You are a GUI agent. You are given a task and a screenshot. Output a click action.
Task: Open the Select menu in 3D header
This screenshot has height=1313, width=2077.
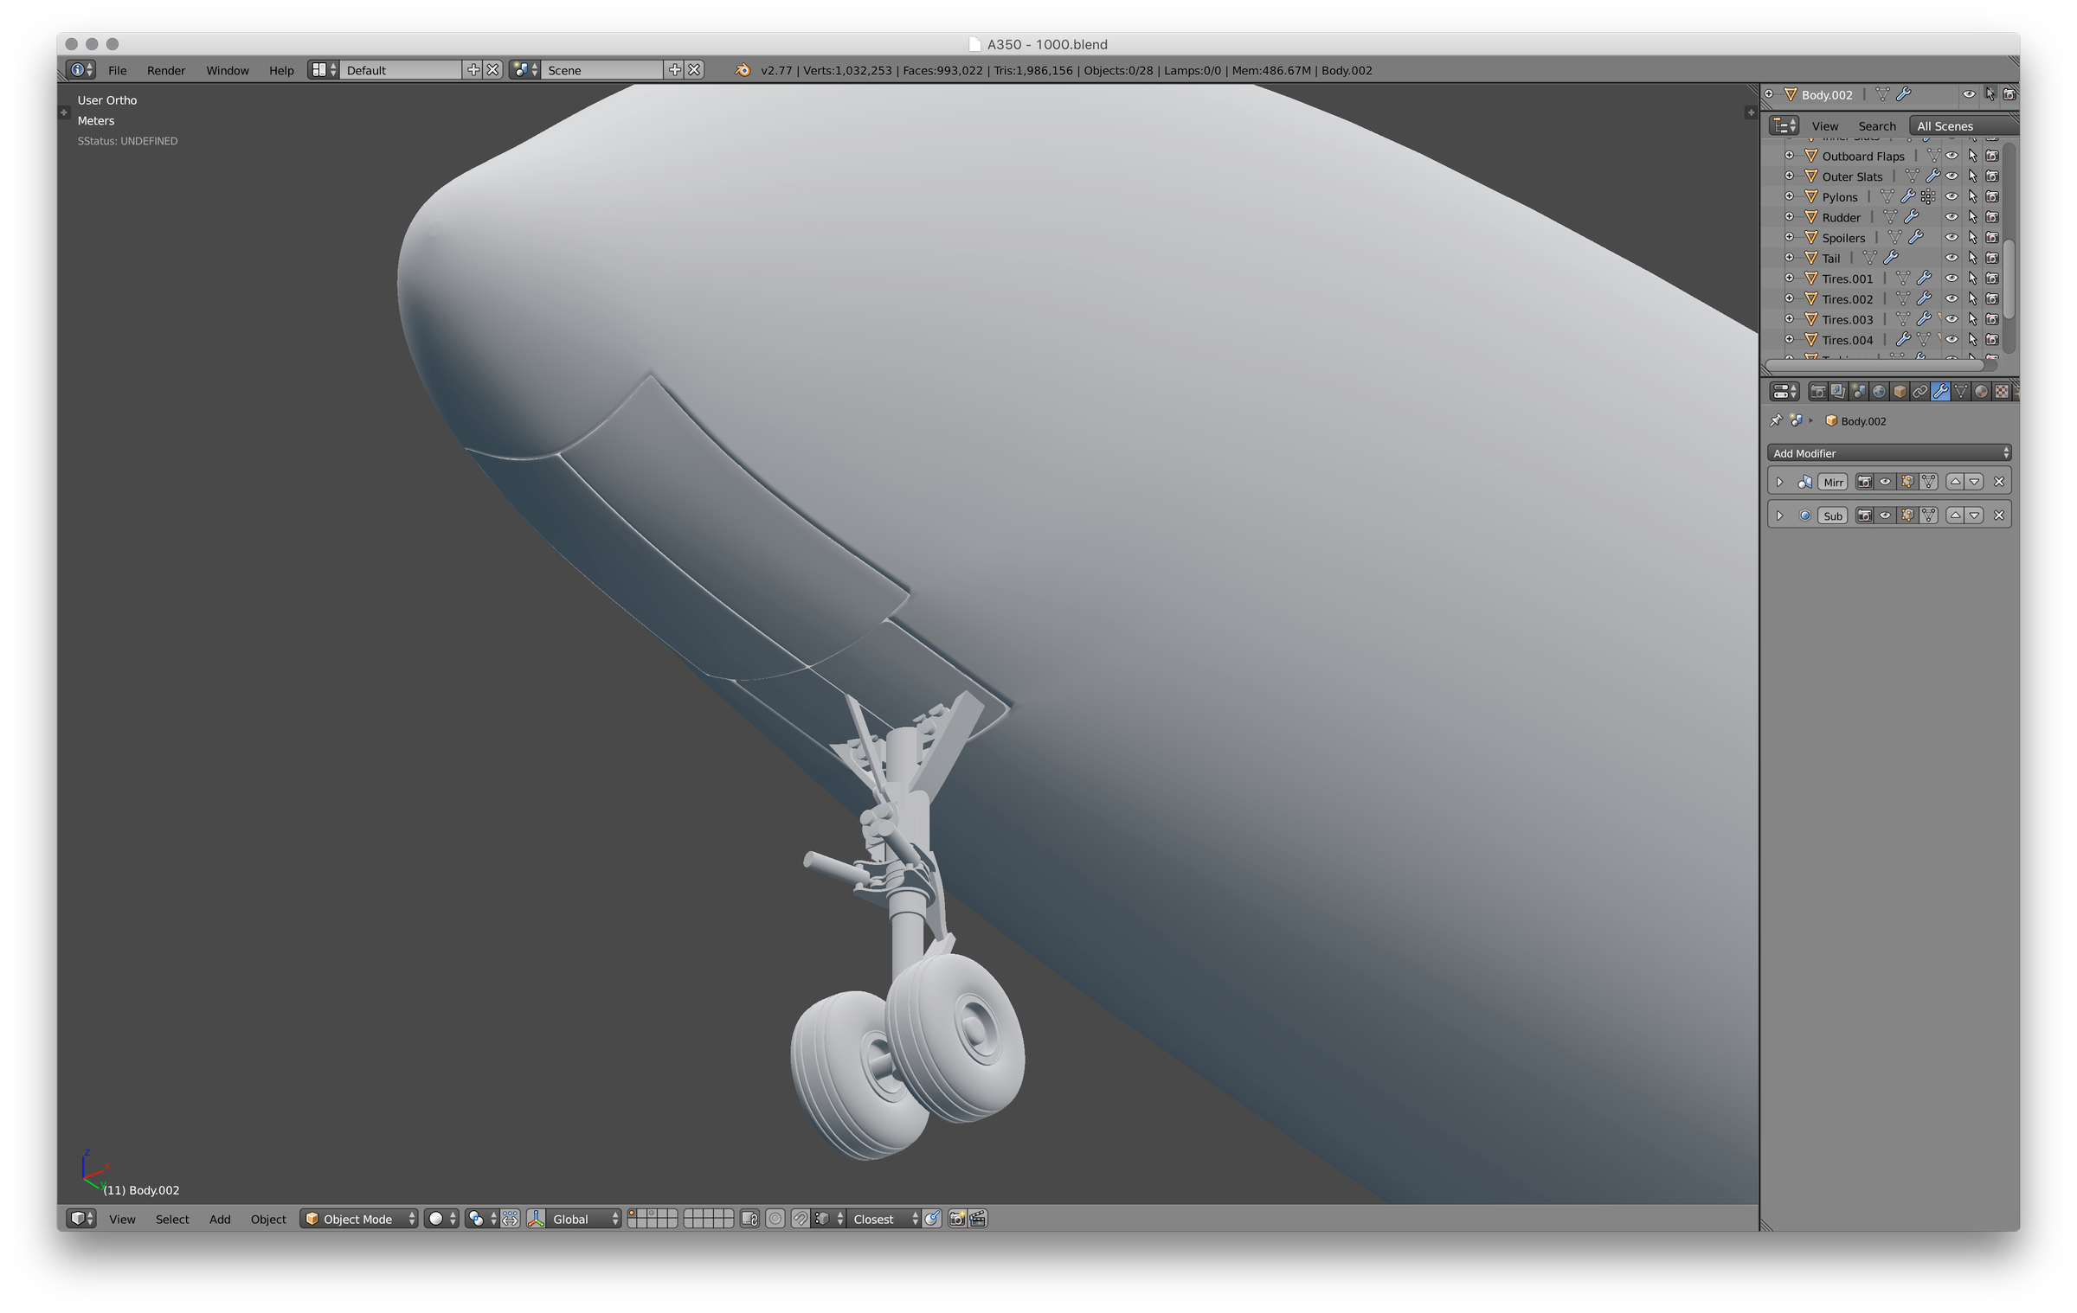(172, 1219)
